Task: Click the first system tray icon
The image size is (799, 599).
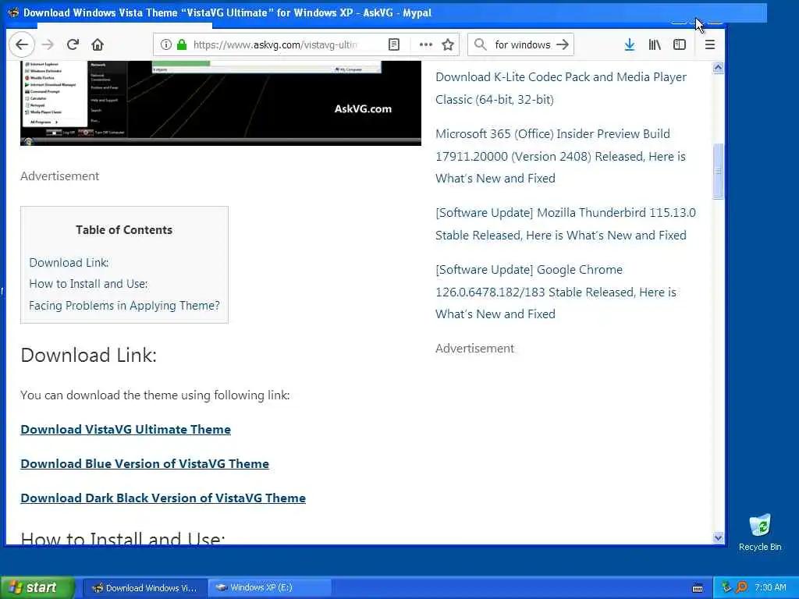Action: [726, 587]
